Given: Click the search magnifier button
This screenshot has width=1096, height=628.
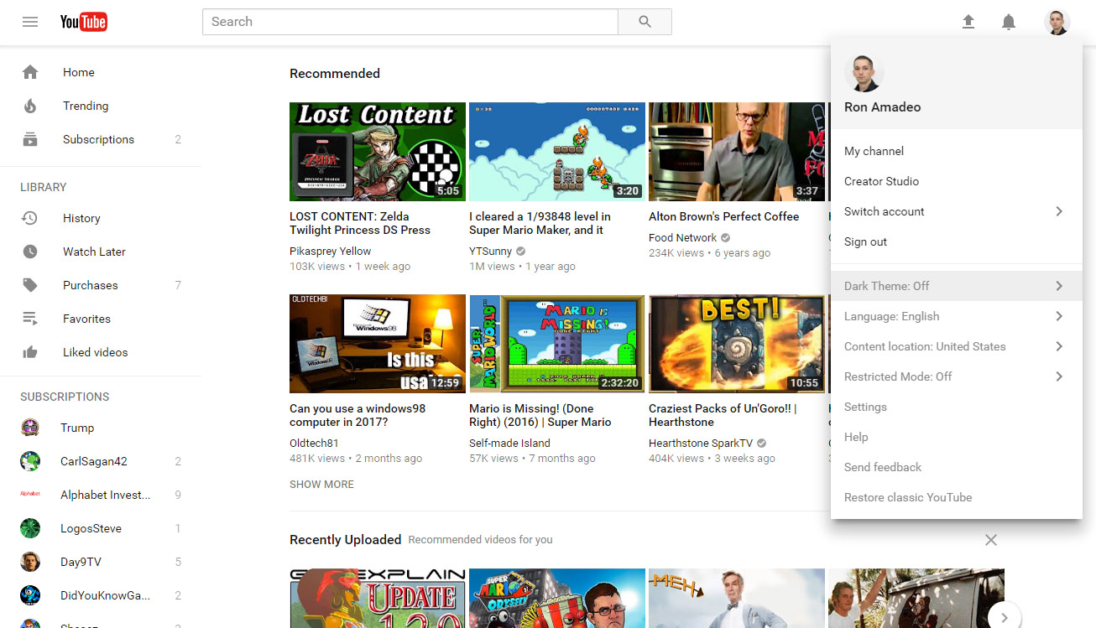Looking at the screenshot, I should point(645,22).
